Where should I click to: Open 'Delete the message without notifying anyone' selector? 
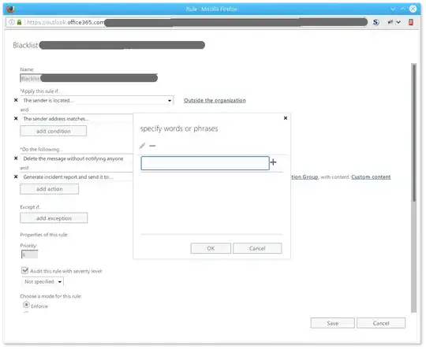[x=77, y=158]
